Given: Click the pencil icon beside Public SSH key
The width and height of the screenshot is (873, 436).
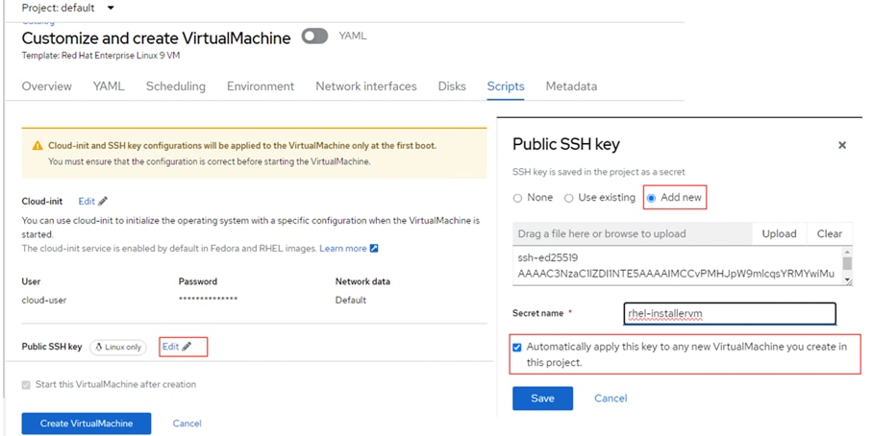Looking at the screenshot, I should [187, 347].
